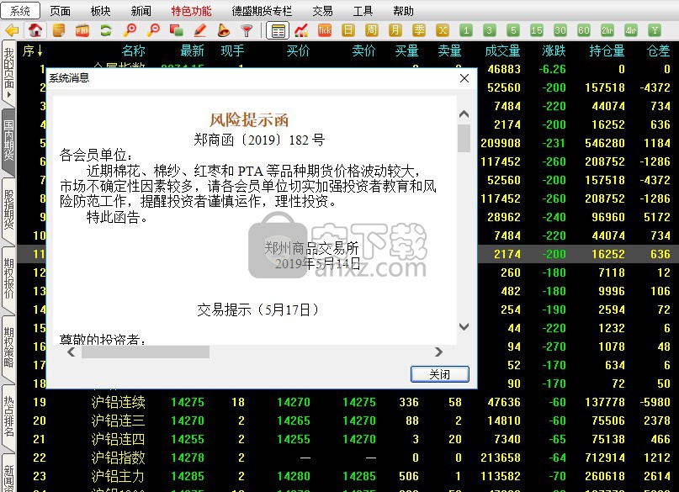The width and height of the screenshot is (679, 492).
Task: Click the up arrow of the dialog's vertical scrollbar
Action: (x=464, y=114)
